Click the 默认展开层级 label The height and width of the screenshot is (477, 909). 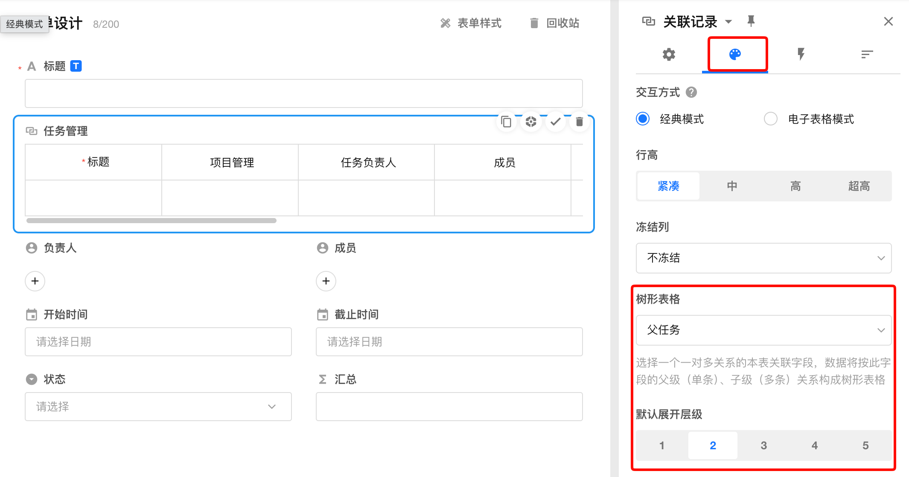pos(669,414)
